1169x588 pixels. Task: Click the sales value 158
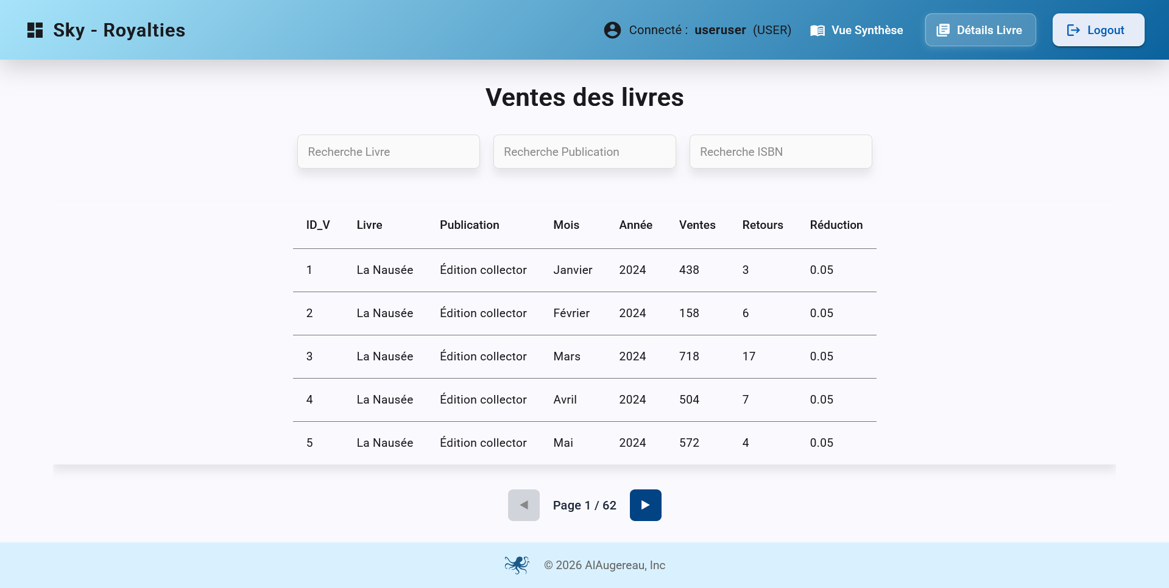coord(690,313)
